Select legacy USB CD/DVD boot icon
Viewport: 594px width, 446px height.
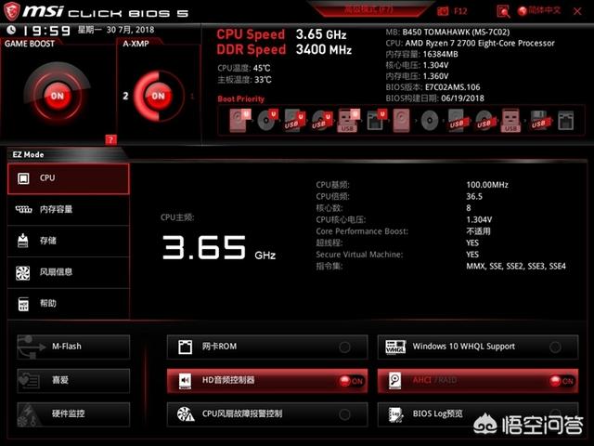tap(484, 121)
